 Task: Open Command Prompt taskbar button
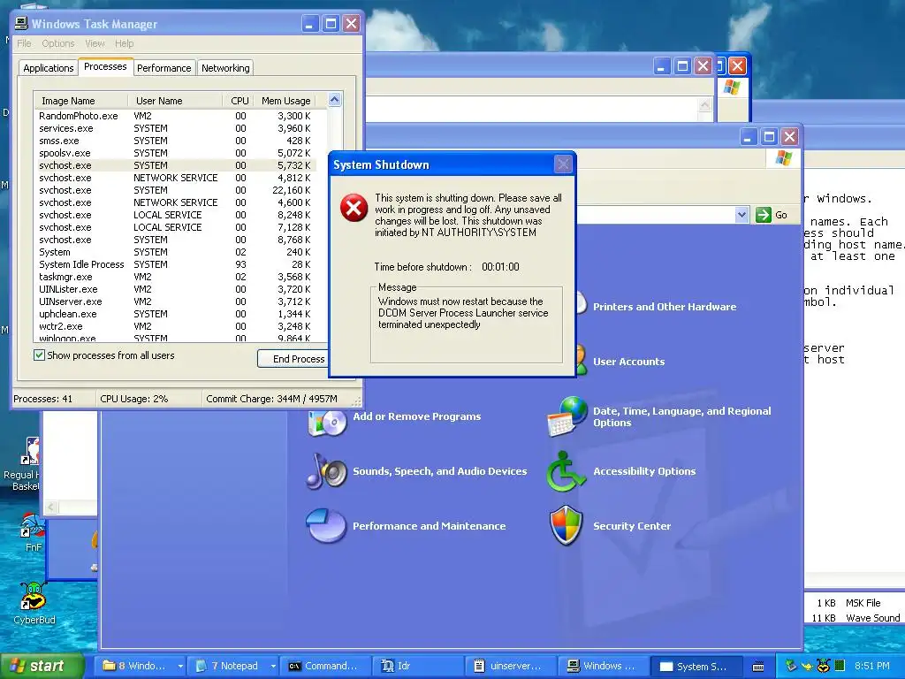(327, 666)
